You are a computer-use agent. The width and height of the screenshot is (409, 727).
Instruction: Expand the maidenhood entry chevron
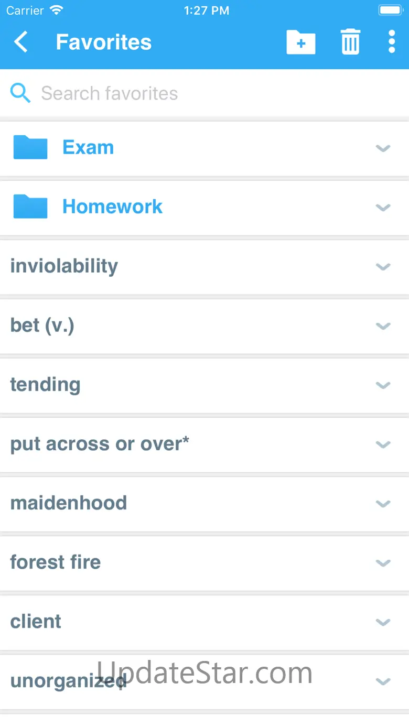[x=383, y=504]
